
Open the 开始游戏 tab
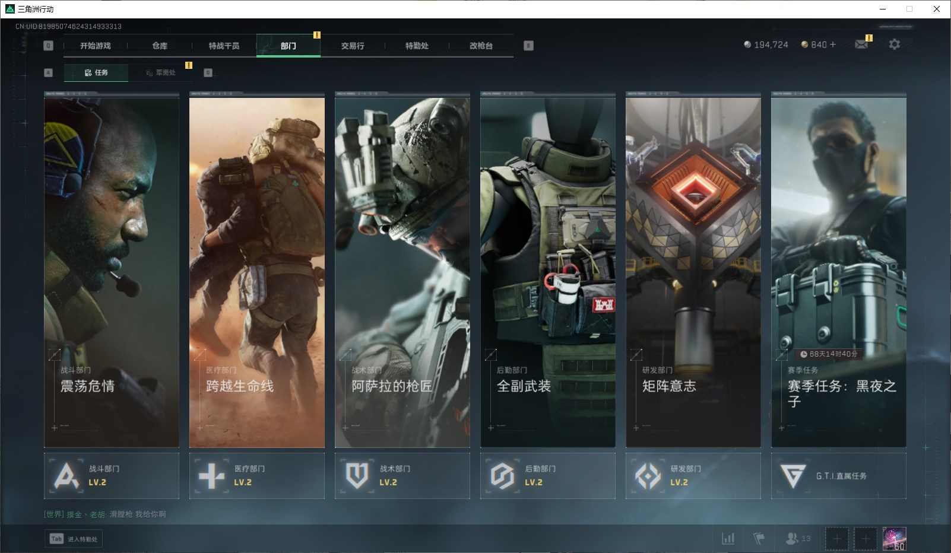[96, 46]
